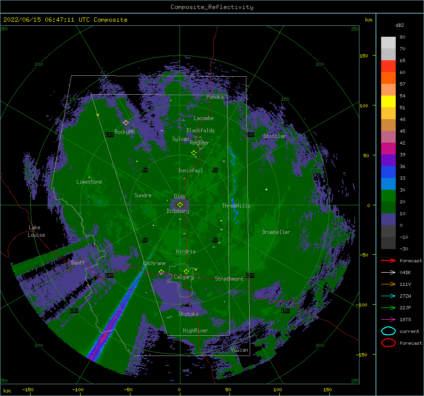Click yellow diamond marker below RedDeer

(194, 153)
